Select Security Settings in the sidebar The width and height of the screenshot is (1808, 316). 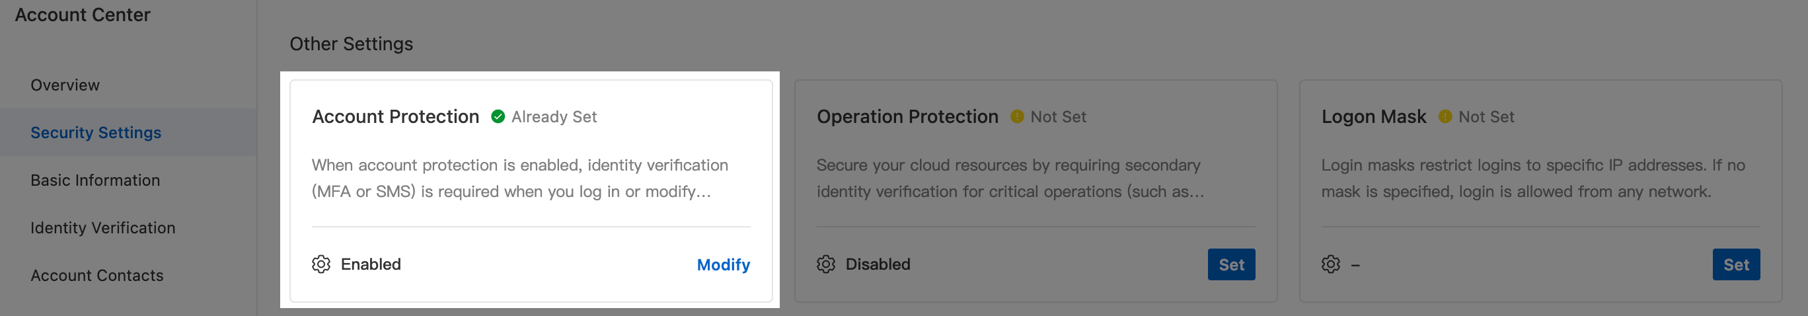[x=95, y=133]
